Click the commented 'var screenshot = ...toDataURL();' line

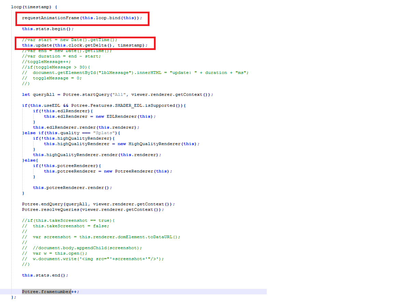click(101, 237)
